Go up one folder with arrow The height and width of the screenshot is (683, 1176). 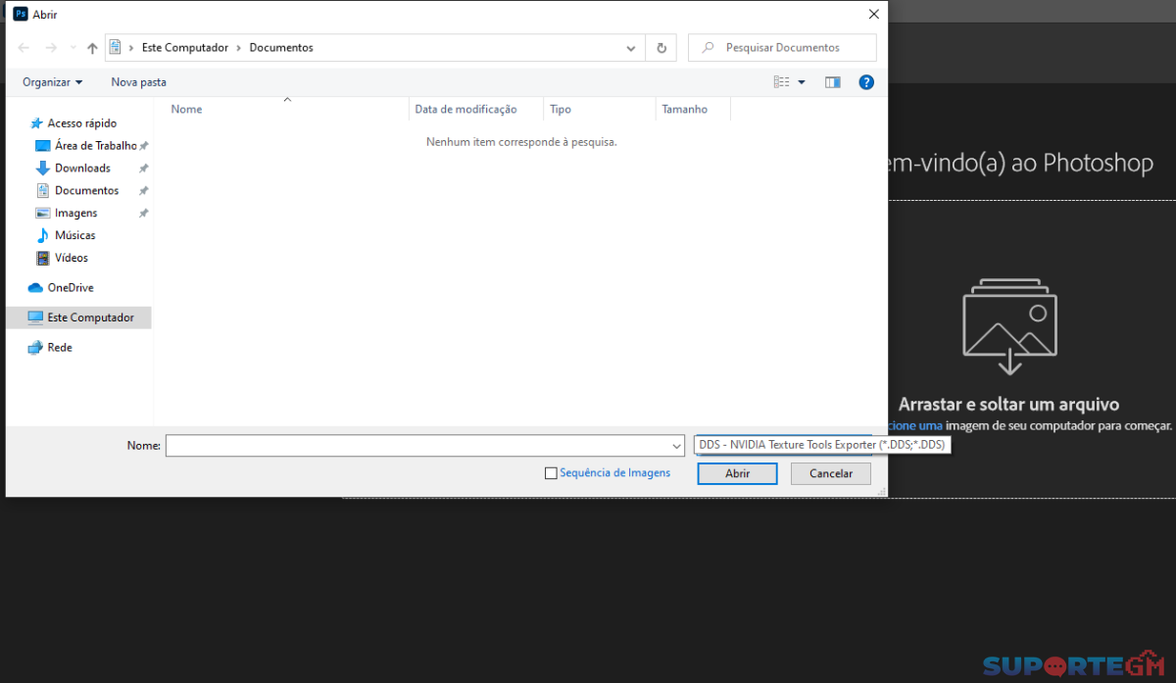click(x=92, y=47)
